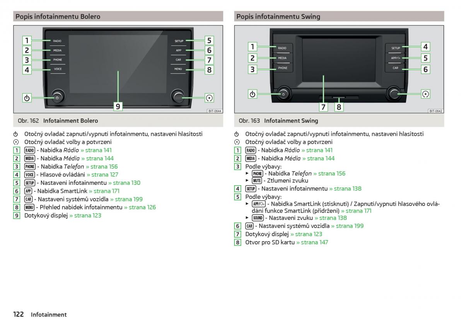Click the MEDIA key icon in the Bolero legend
The width and height of the screenshot is (464, 326).
(30, 158)
